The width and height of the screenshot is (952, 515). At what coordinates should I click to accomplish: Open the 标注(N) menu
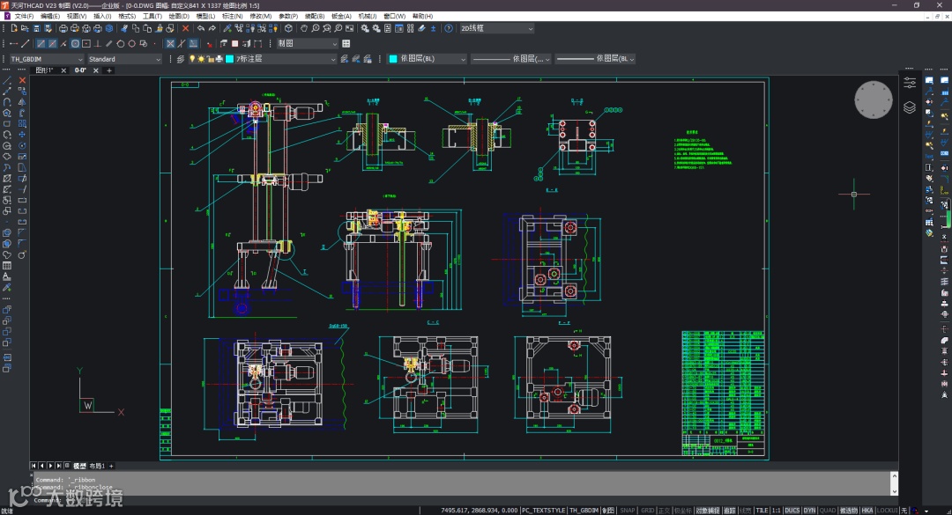click(233, 16)
